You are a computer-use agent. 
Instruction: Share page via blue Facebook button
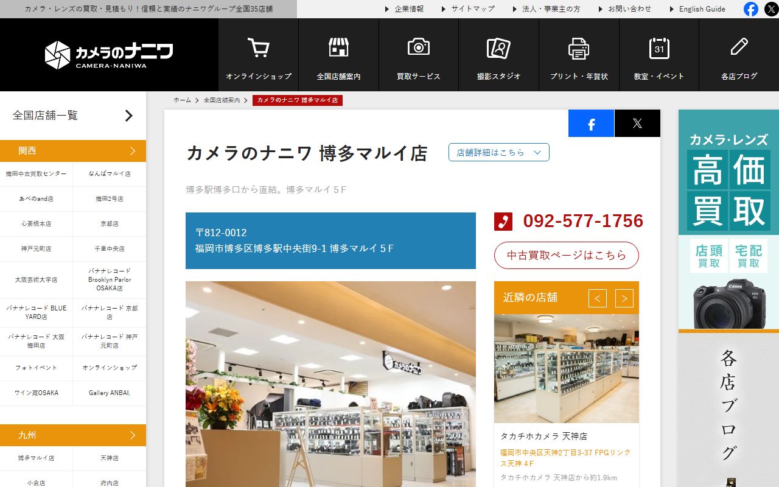coord(591,124)
